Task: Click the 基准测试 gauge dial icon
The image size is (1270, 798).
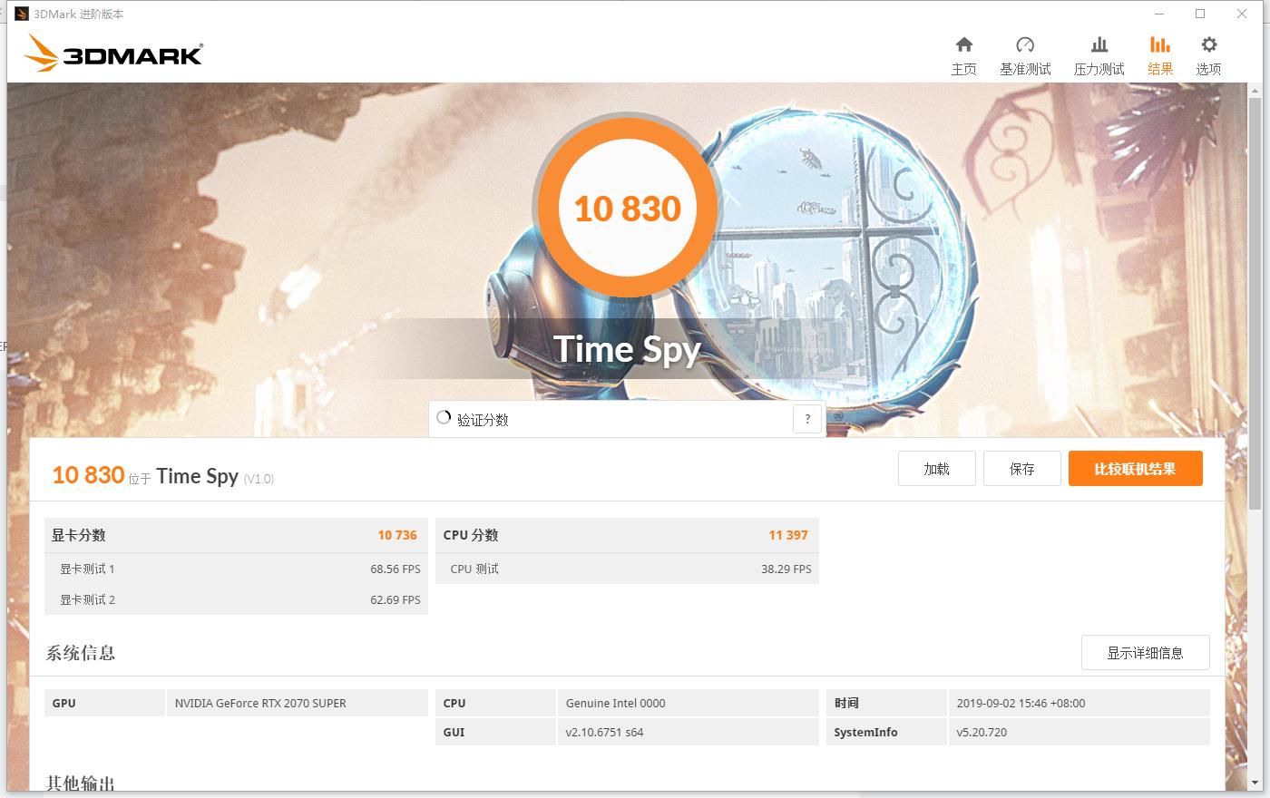Action: point(1025,44)
